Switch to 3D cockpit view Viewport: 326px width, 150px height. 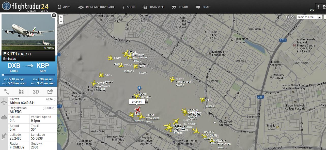coord(36,92)
